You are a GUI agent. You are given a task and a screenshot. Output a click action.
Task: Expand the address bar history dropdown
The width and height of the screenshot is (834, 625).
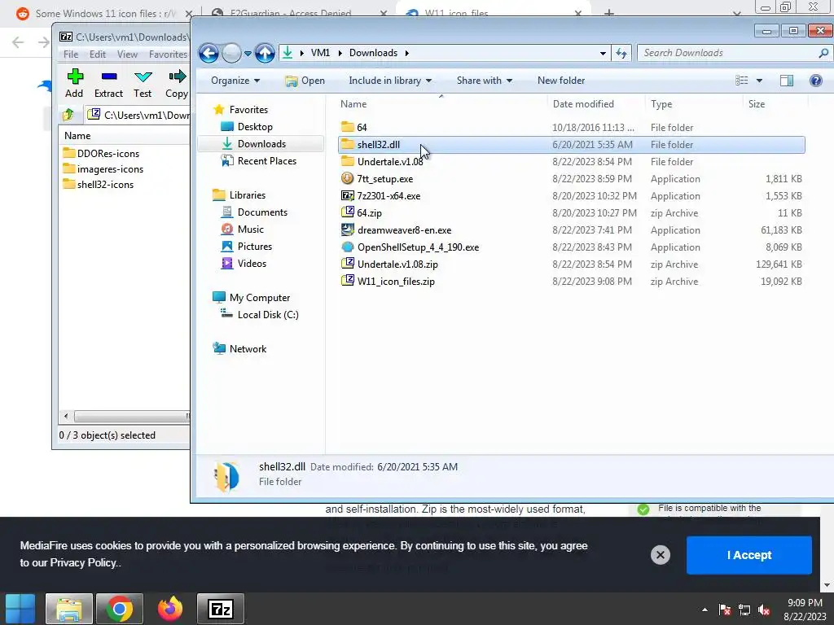[603, 53]
